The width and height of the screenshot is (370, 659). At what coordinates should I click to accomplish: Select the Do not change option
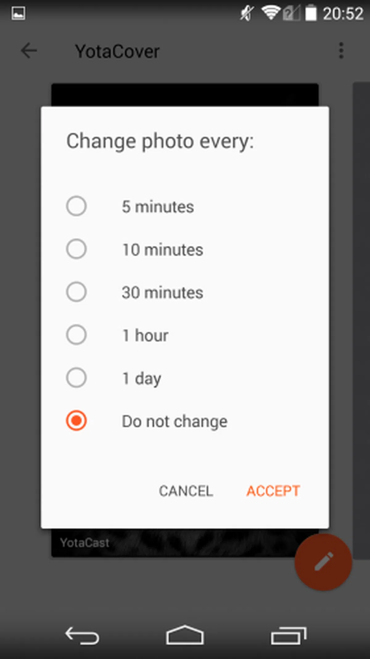click(76, 421)
